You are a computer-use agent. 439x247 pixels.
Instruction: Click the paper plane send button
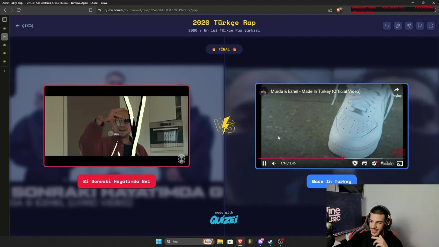(x=408, y=26)
